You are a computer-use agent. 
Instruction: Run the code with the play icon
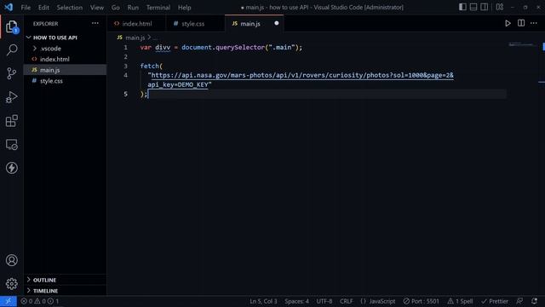tap(508, 23)
